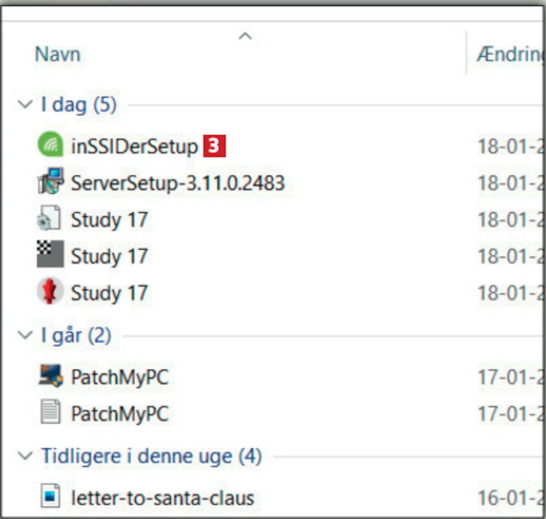Click the "I dag (5)" group label
This screenshot has height=519, width=546.
coord(79,105)
